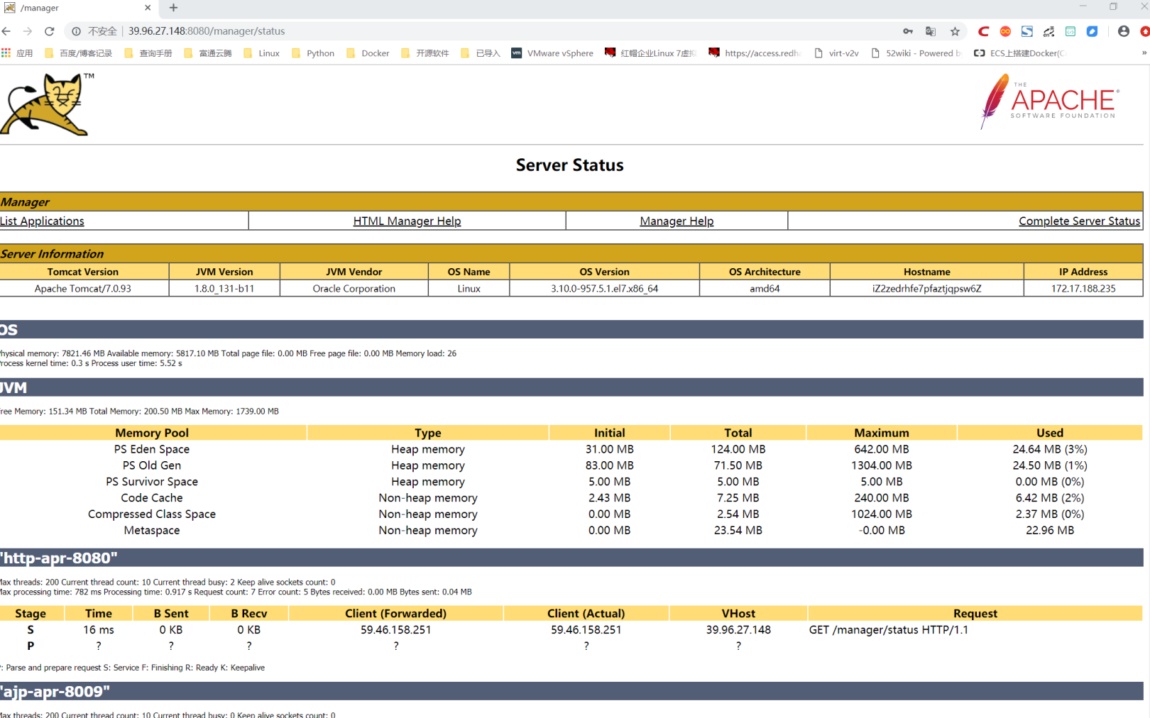Viewport: 1150px width, 718px height.
Task: Click the hostname 'iZ2zedrhfe7pfaztjqpsw6Z' cell
Action: tap(926, 289)
